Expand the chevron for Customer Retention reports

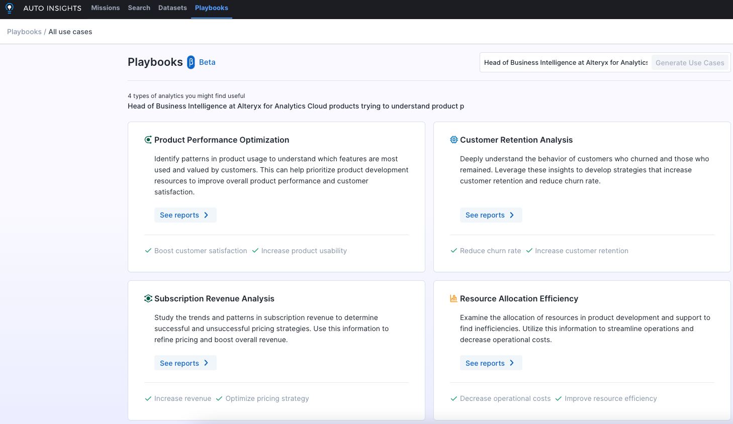(x=512, y=215)
